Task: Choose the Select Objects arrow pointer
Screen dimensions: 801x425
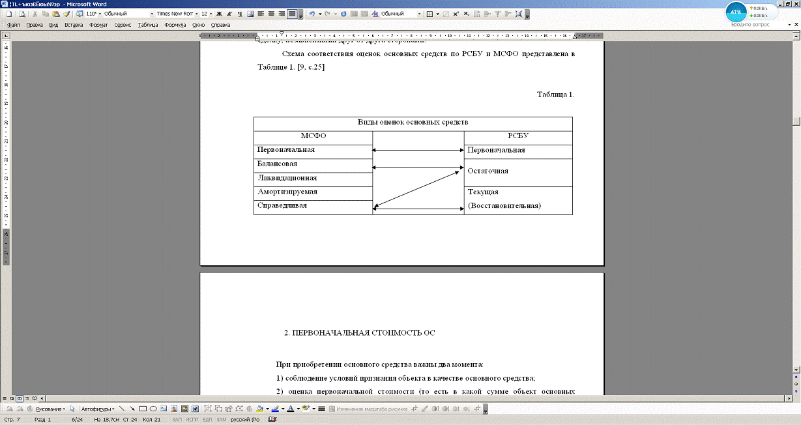Action: coord(72,409)
